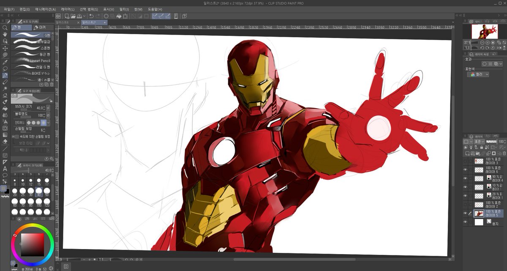
Task: Click the Scale/Rotate transform icon
Action: coord(126,16)
